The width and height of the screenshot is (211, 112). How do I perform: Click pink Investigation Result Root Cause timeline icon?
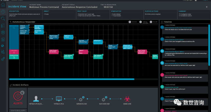coord(162,75)
